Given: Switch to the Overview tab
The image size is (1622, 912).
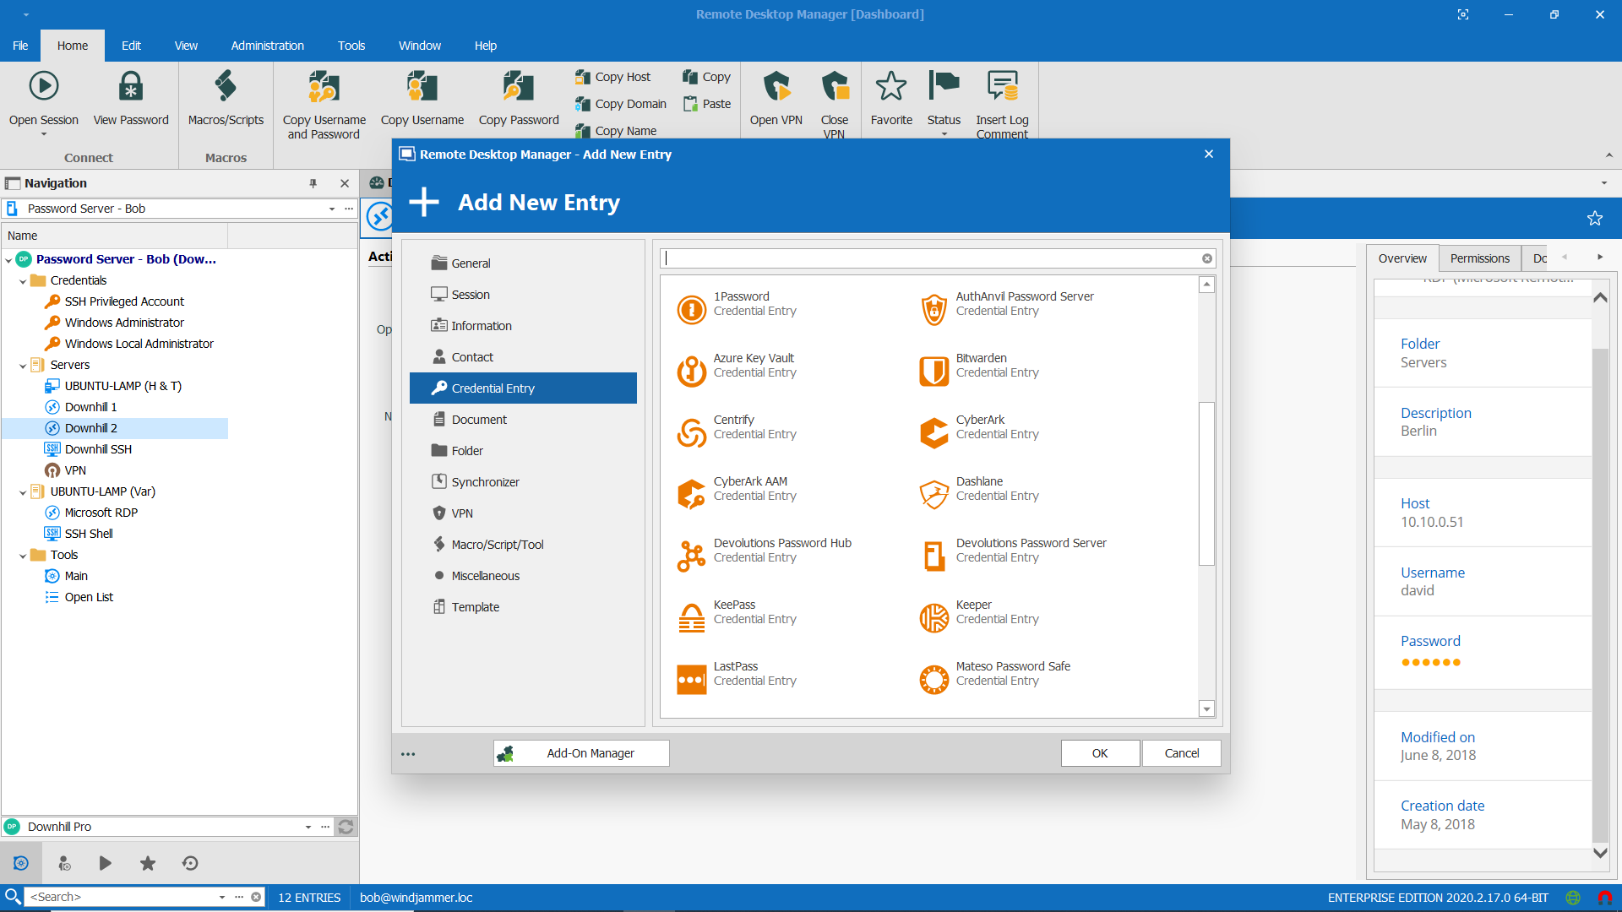Looking at the screenshot, I should (x=1402, y=258).
